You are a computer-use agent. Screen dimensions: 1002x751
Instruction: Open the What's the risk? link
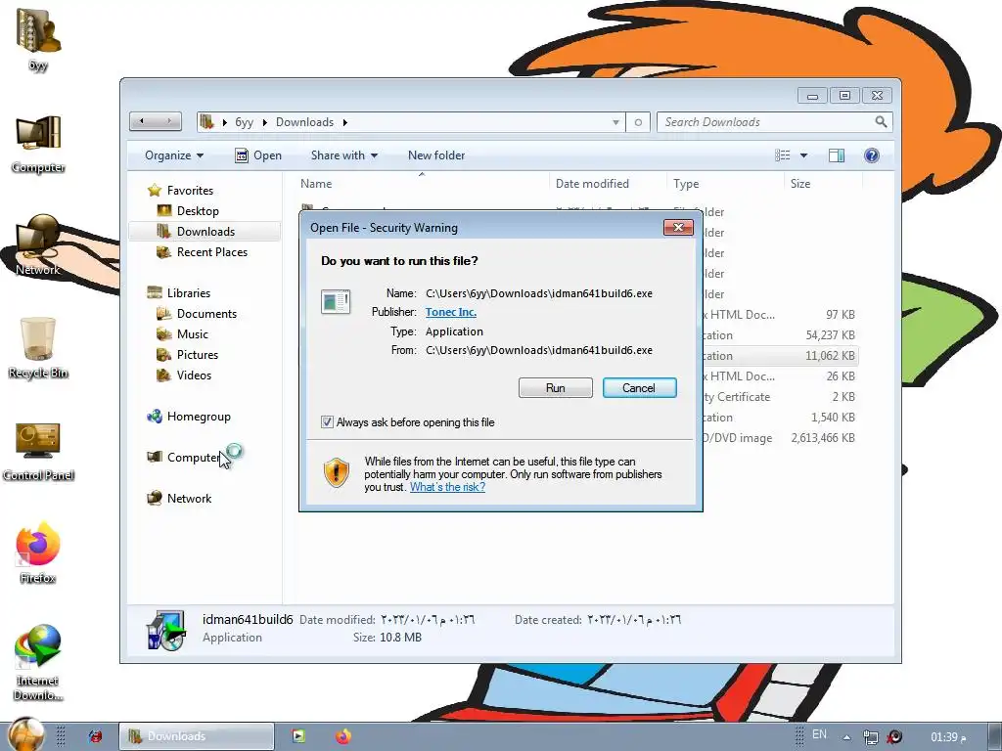447,487
